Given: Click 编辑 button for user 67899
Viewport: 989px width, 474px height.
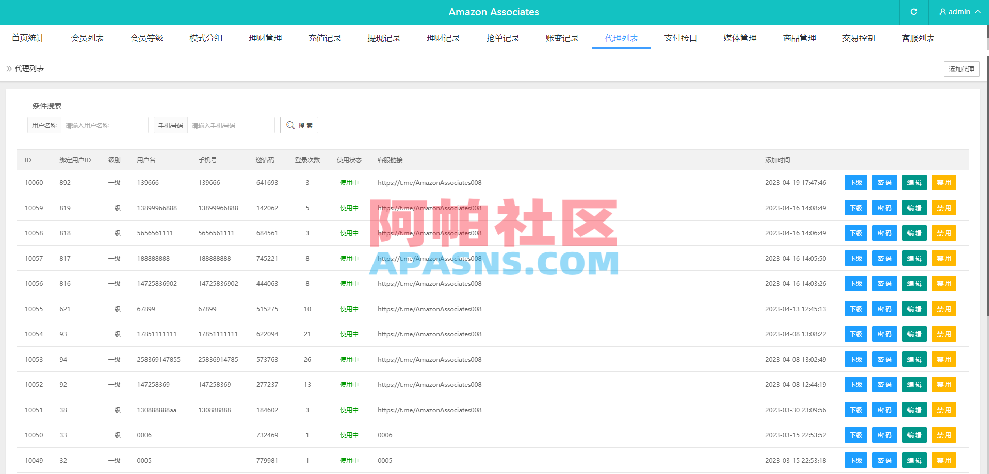Looking at the screenshot, I should click(x=914, y=309).
